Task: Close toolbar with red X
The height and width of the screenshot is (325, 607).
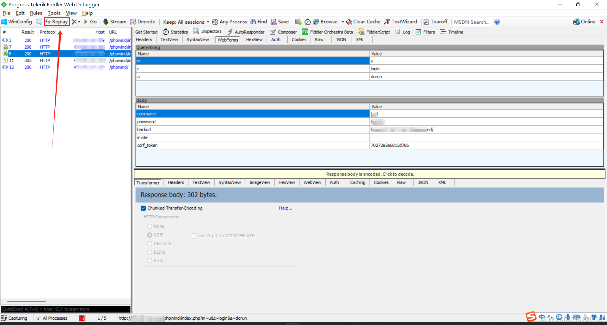Action: (602, 22)
